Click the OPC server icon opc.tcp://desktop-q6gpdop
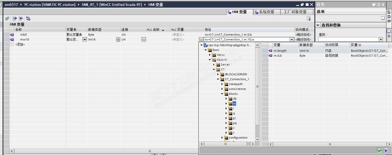The width and height of the screenshot is (392, 155). (205, 45)
